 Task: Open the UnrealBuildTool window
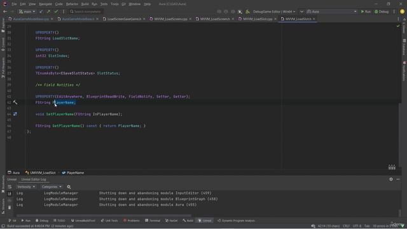[83, 221]
